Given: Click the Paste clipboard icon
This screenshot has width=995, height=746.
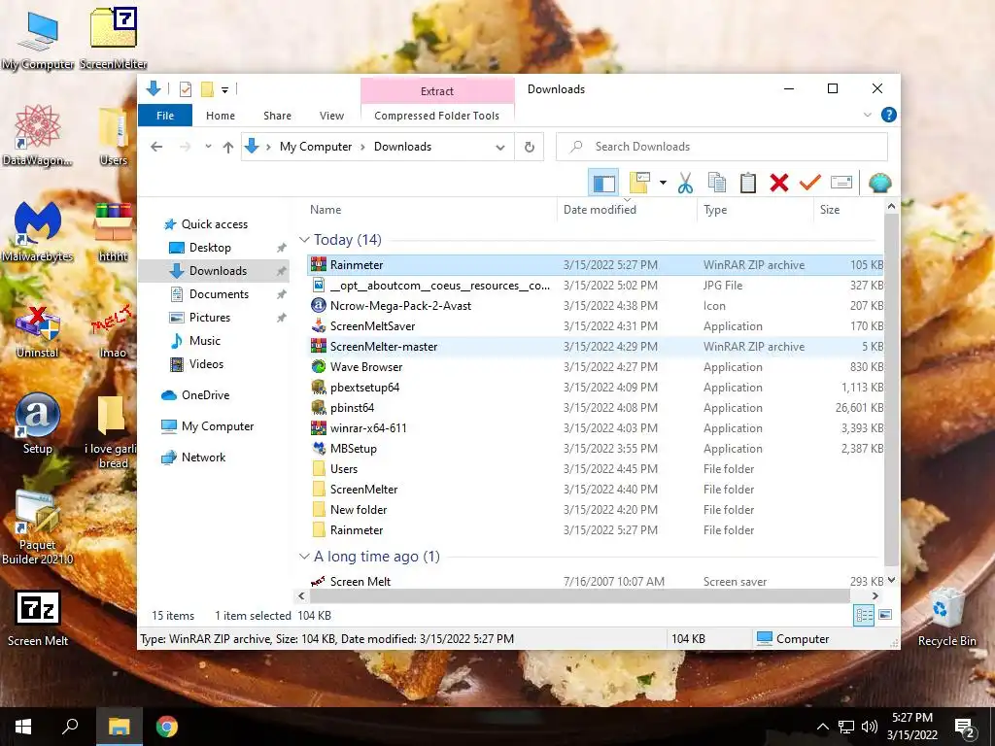Looking at the screenshot, I should click(x=748, y=183).
